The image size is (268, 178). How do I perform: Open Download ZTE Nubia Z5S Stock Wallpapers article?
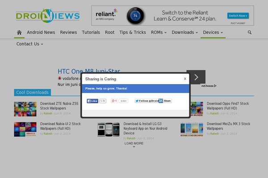[x=59, y=106]
